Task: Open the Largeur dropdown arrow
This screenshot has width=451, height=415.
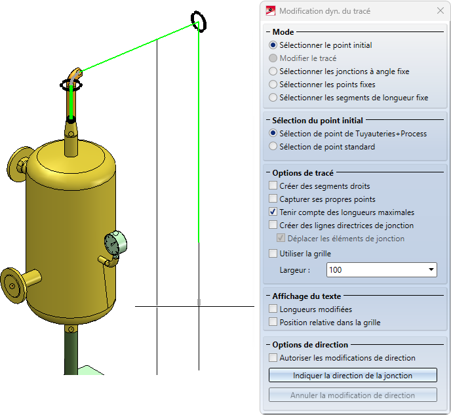Action: (x=431, y=269)
